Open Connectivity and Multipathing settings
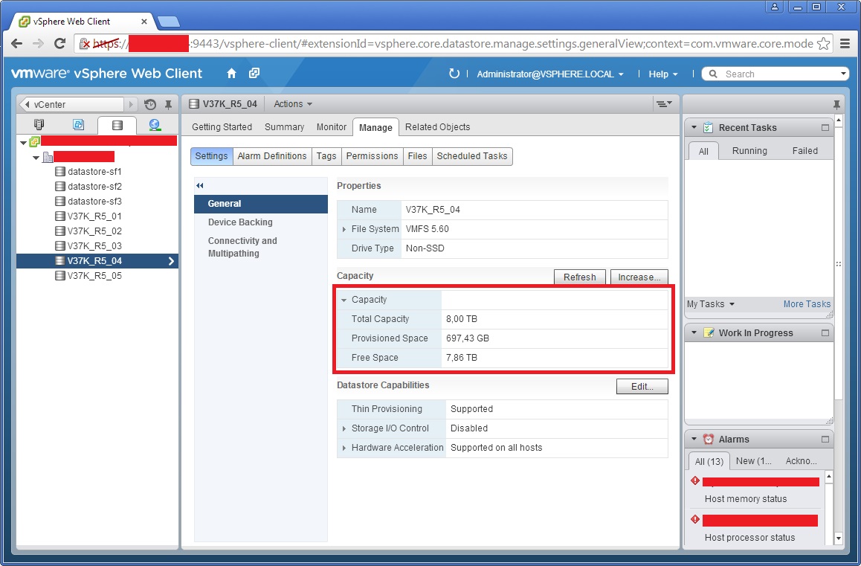 point(242,247)
